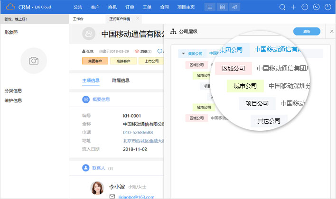This screenshot has width=336, height=199.
Task: Open the 客户 menu
Action: pos(95,7)
